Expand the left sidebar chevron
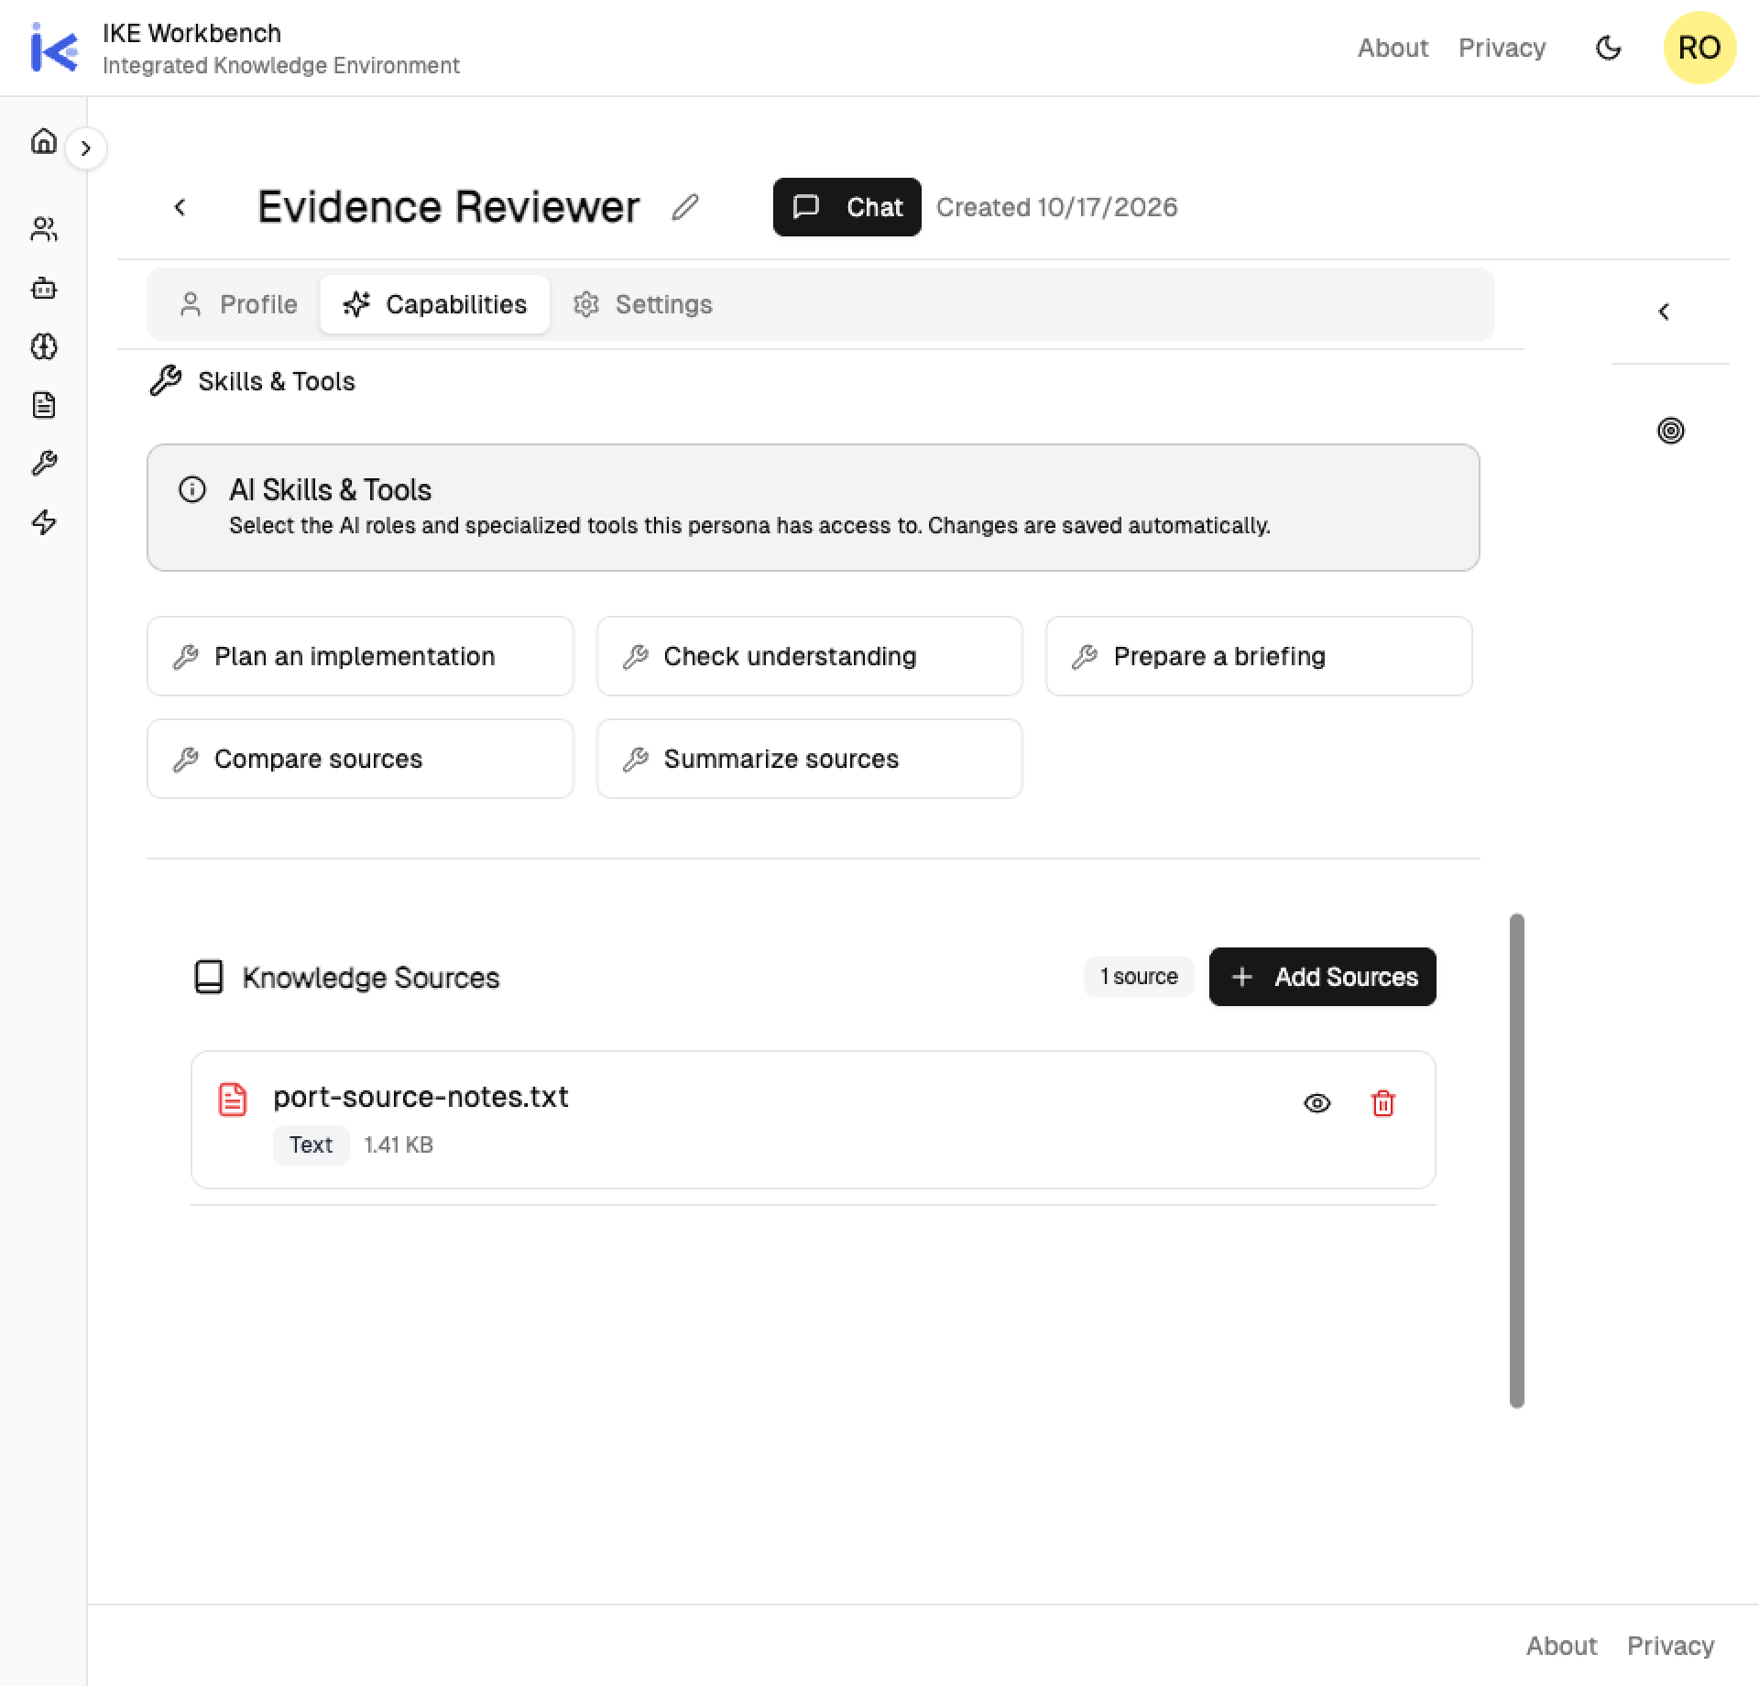This screenshot has width=1759, height=1686. click(86, 148)
